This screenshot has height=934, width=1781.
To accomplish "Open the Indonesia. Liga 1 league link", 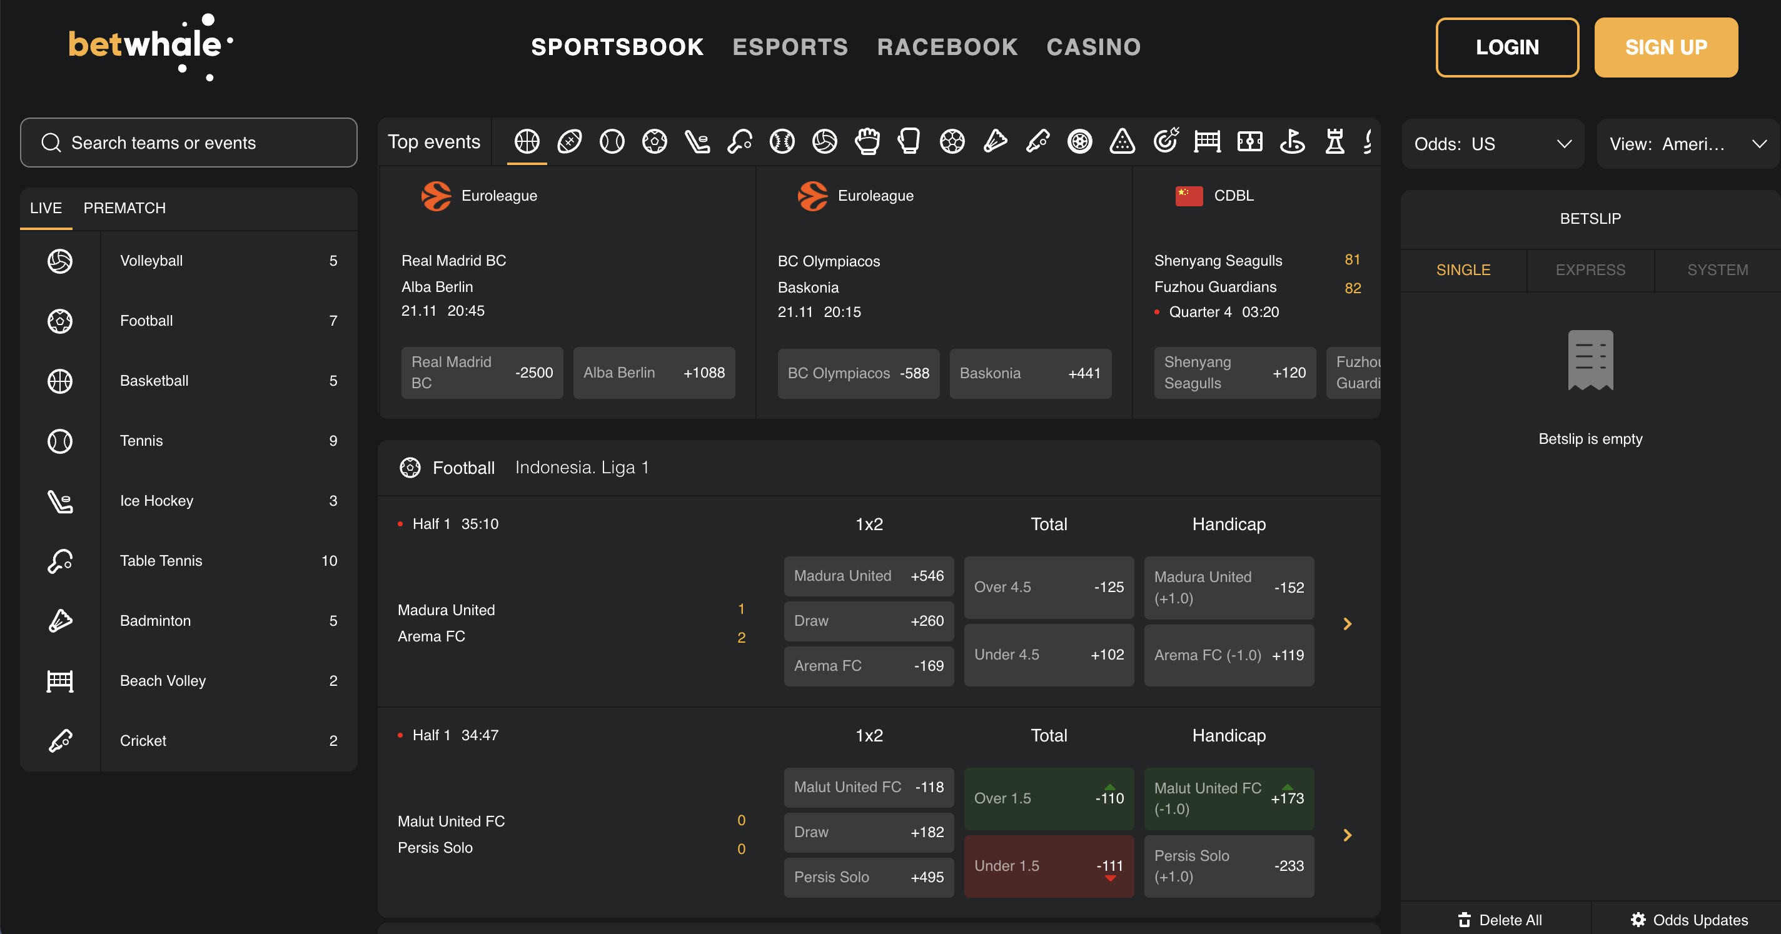I will [x=582, y=468].
